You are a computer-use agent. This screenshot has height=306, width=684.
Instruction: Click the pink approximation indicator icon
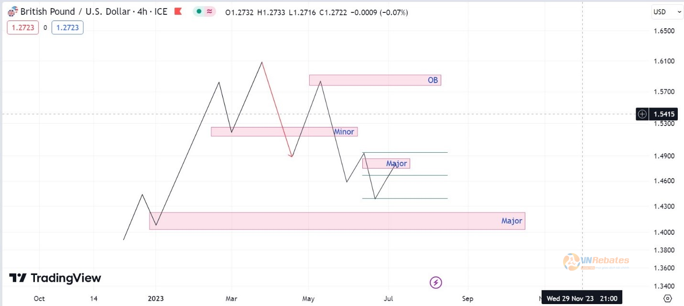[x=209, y=12]
